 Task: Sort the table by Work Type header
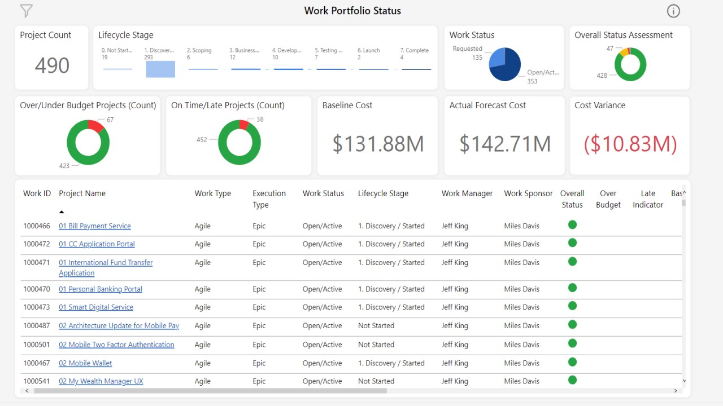[x=213, y=193]
